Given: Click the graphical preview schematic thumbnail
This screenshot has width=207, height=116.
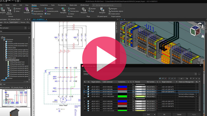Looking at the screenshot, I should click(x=15, y=98).
